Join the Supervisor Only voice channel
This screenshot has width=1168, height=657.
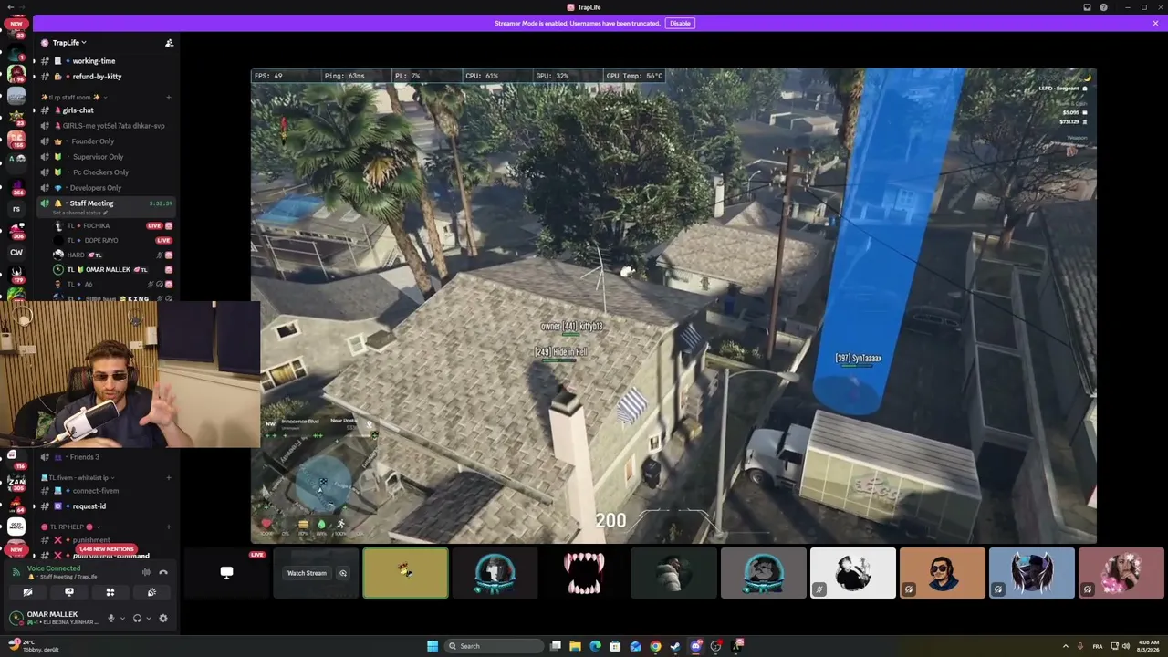[98, 157]
